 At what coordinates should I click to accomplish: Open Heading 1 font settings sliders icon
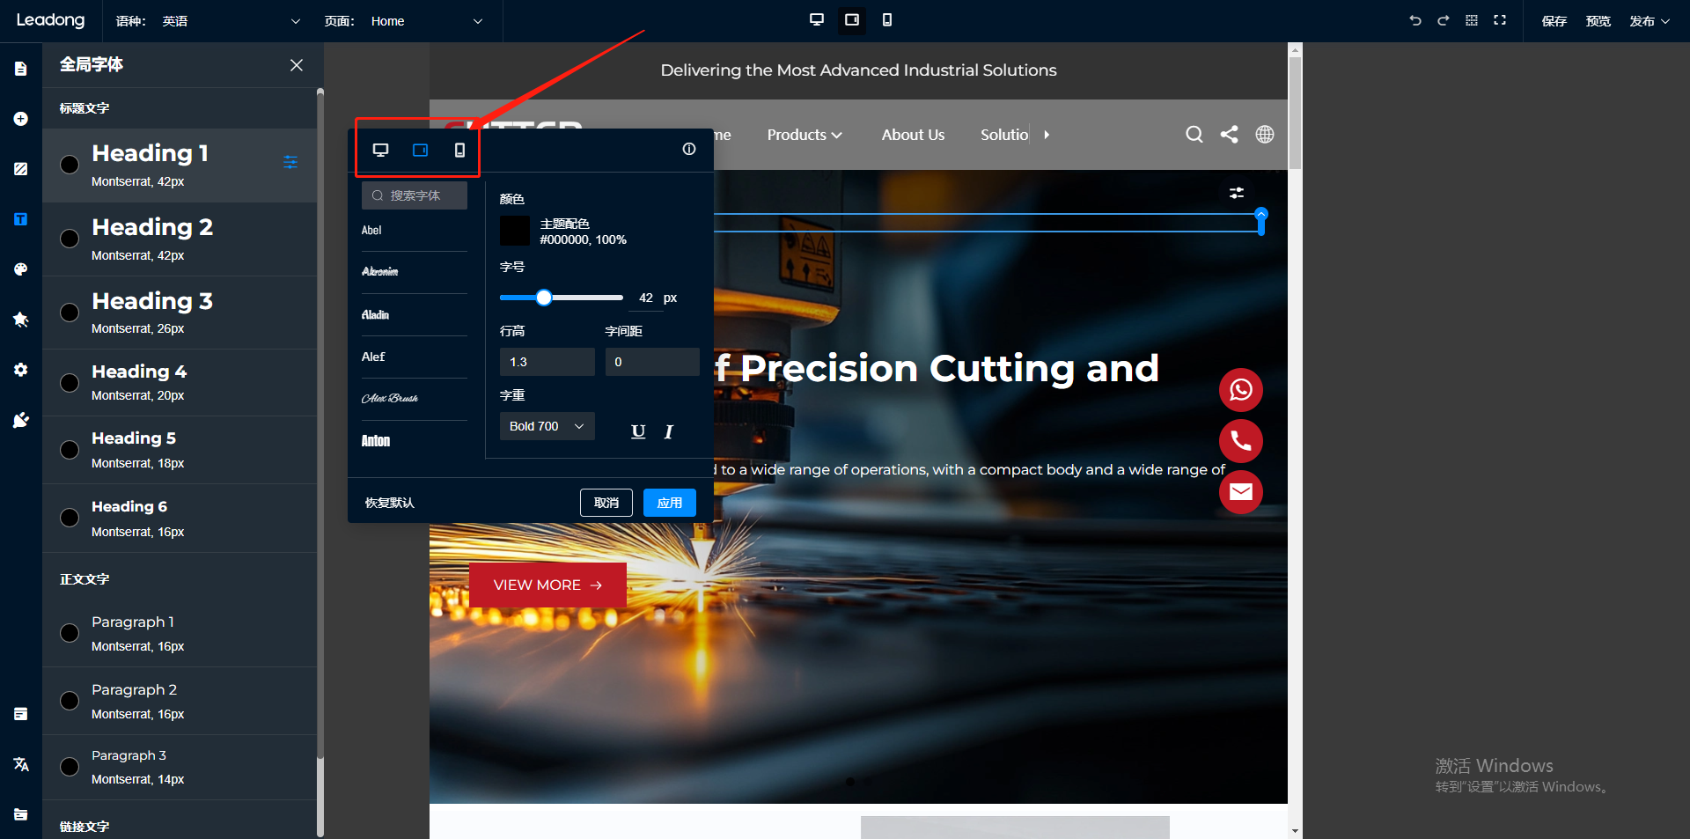click(x=290, y=162)
